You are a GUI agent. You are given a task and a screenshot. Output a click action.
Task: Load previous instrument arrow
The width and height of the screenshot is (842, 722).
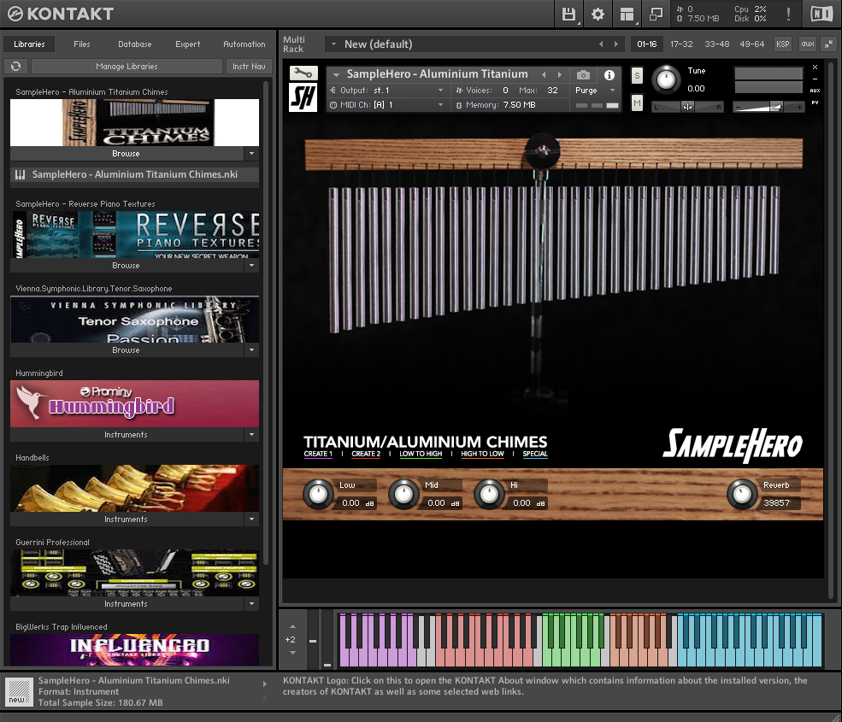(544, 74)
